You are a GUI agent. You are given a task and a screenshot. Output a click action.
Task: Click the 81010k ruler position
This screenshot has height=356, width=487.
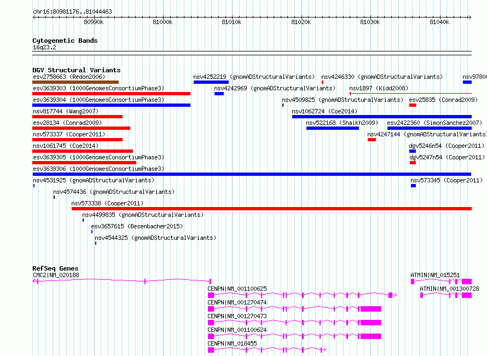[231, 22]
